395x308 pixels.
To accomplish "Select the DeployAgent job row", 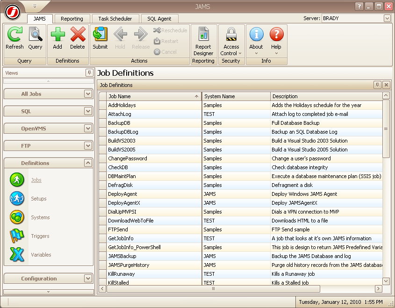I will tap(241, 194).
